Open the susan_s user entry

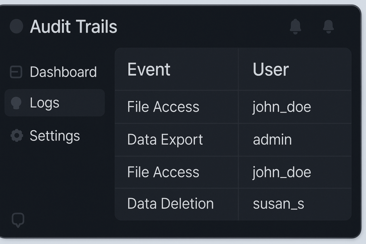pyautogui.click(x=278, y=204)
